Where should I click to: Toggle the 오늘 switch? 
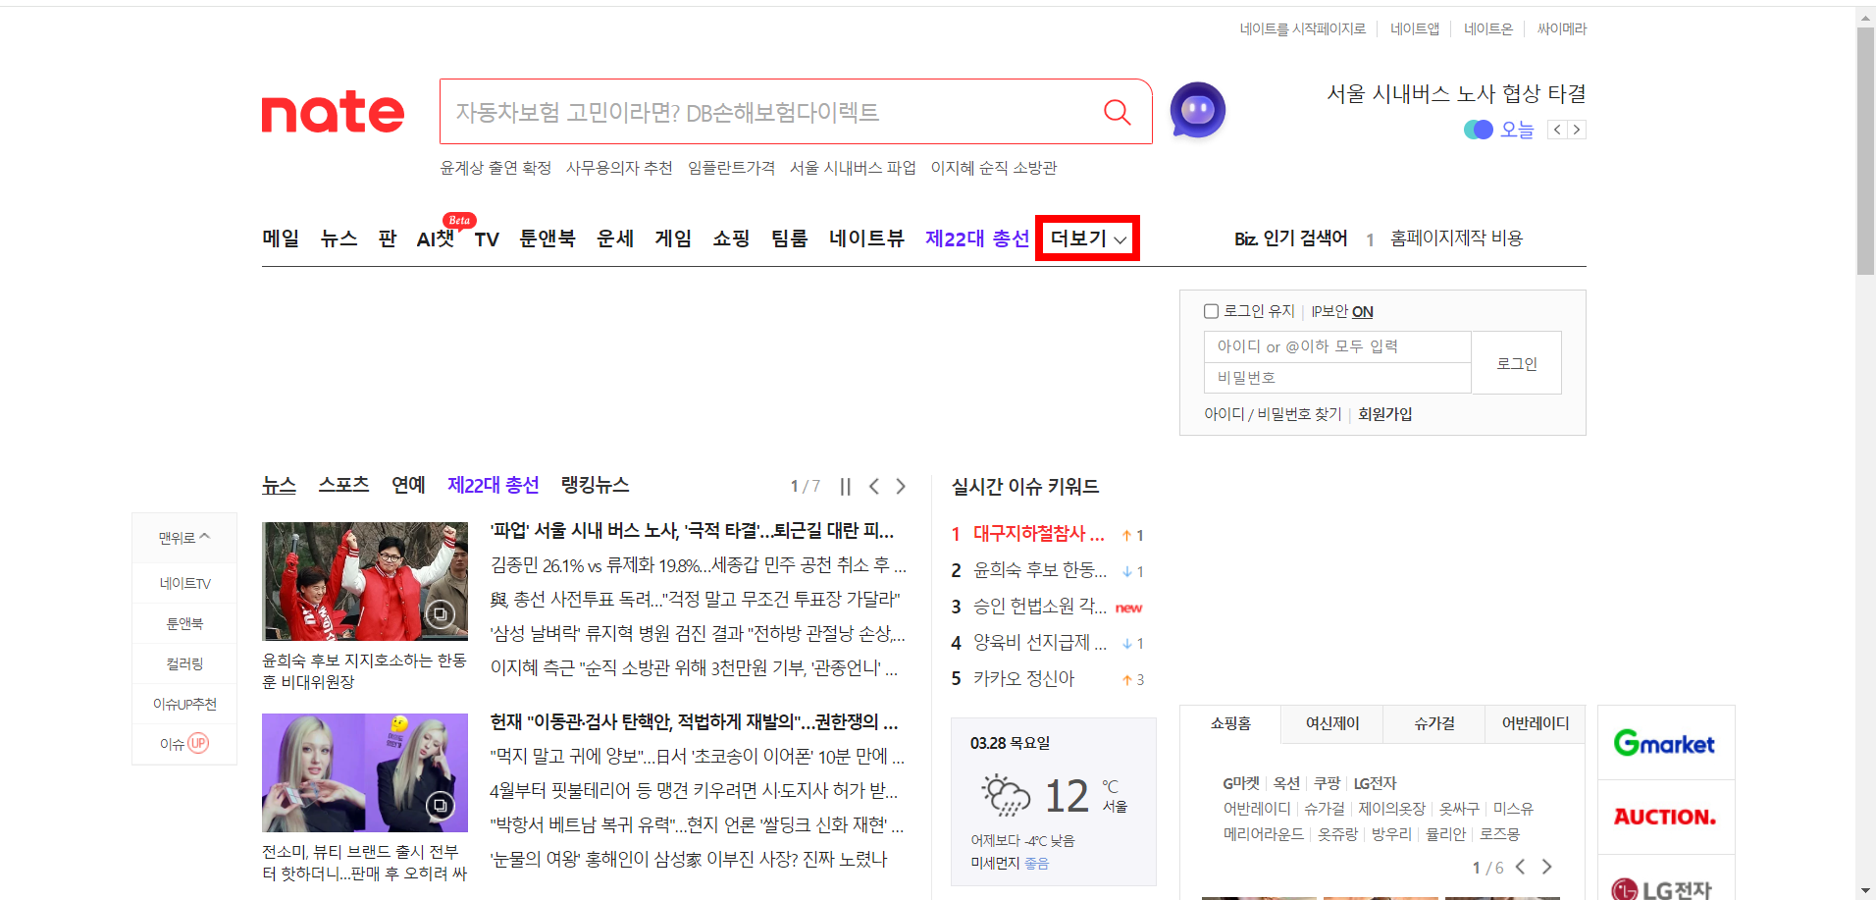[x=1478, y=130]
